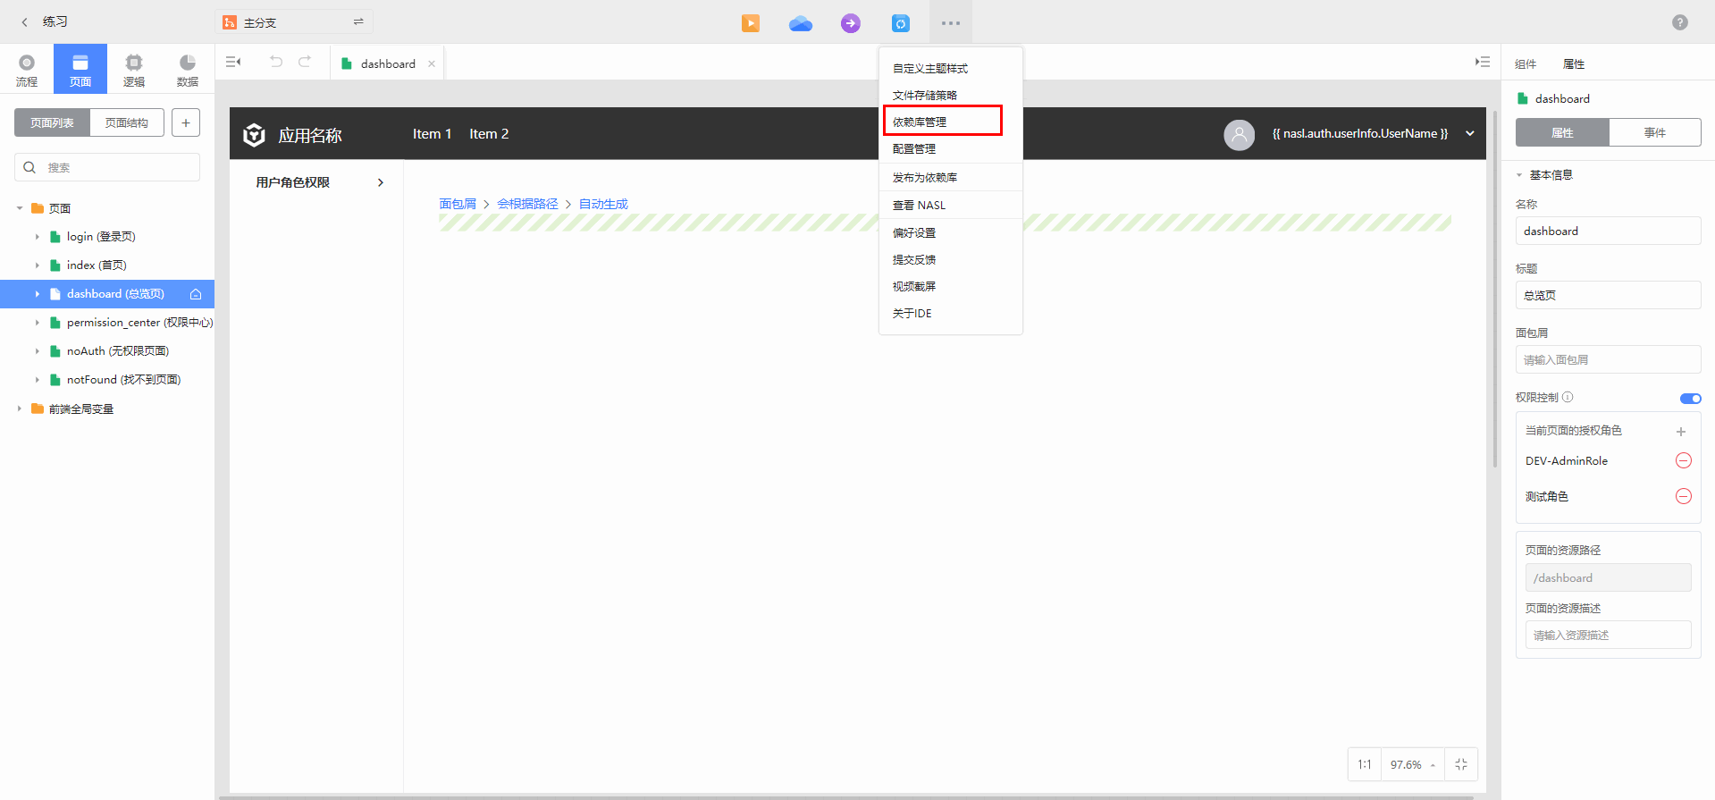Choose 偏好设置 from the menu

coord(951,233)
